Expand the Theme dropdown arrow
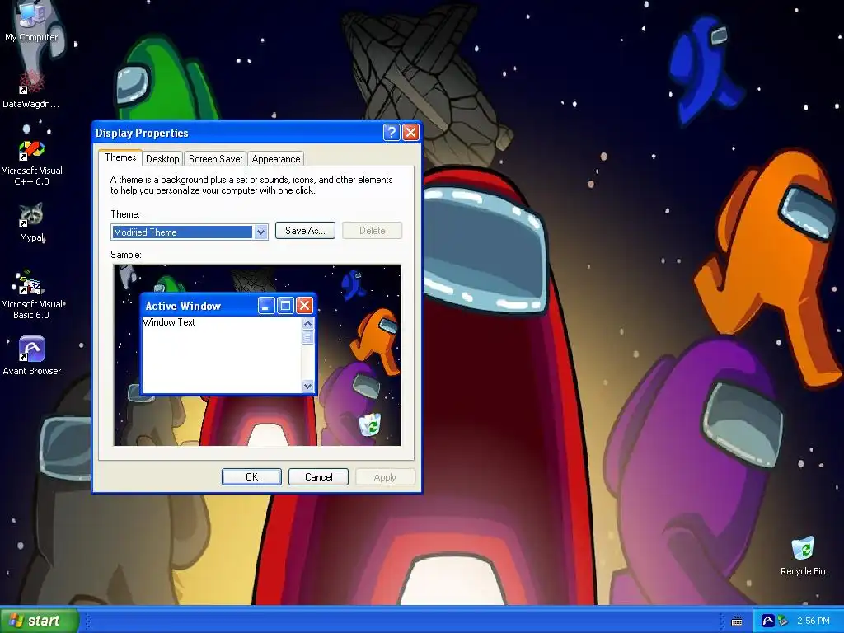 tap(260, 232)
